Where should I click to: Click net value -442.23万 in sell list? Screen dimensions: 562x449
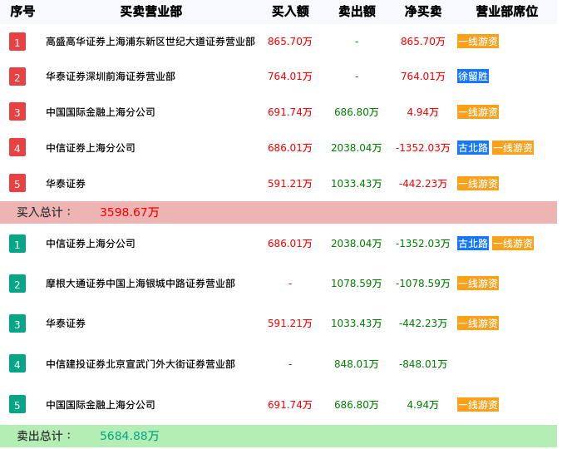coord(422,323)
